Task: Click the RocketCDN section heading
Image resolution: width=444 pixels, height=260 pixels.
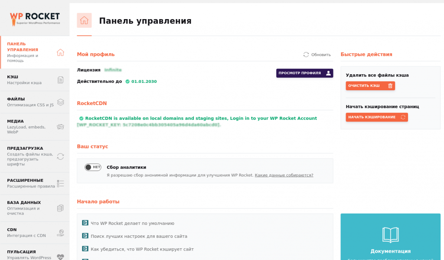Action: pyautogui.click(x=92, y=103)
